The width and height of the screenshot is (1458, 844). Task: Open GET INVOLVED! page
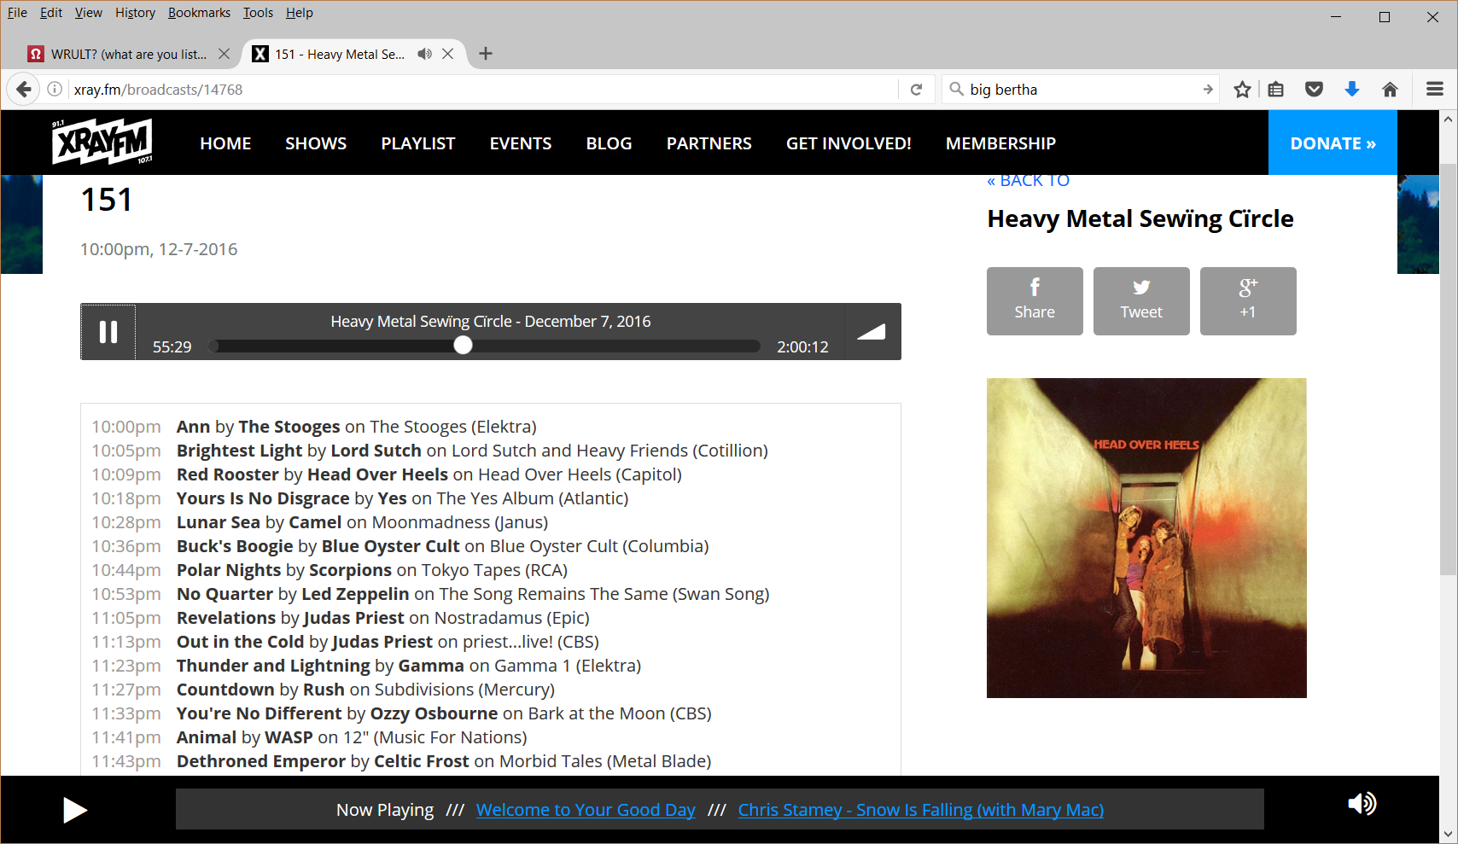[x=849, y=143]
